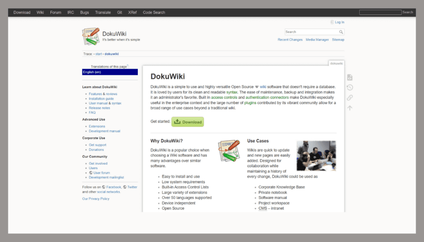424x242 pixels.
Task: Open XRef in the top navigation bar
Action: 132,12
